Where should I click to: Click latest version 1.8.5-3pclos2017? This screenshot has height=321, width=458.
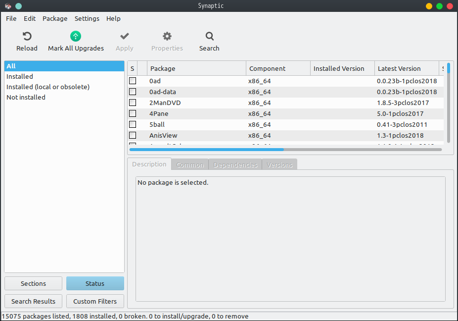[x=403, y=103]
